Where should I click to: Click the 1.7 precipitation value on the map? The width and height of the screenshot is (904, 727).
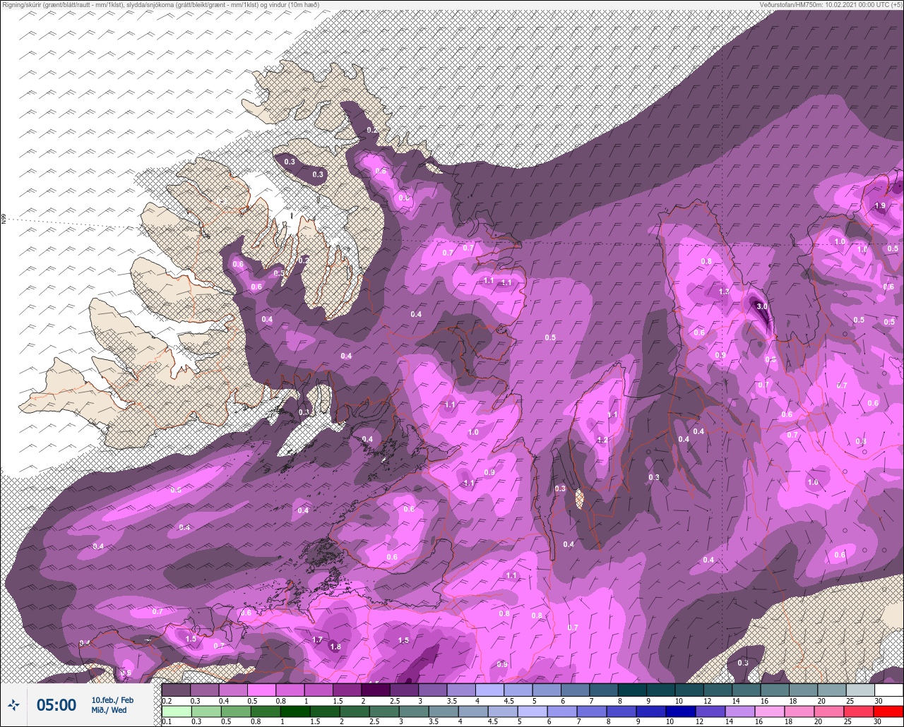317,639
